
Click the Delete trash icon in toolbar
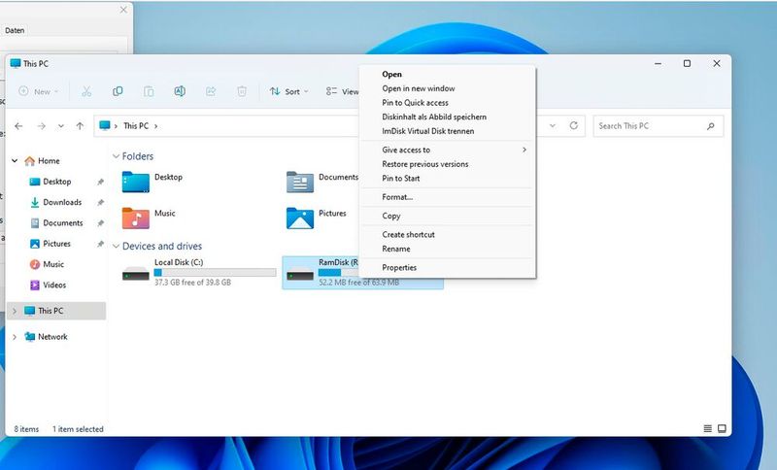tap(242, 91)
